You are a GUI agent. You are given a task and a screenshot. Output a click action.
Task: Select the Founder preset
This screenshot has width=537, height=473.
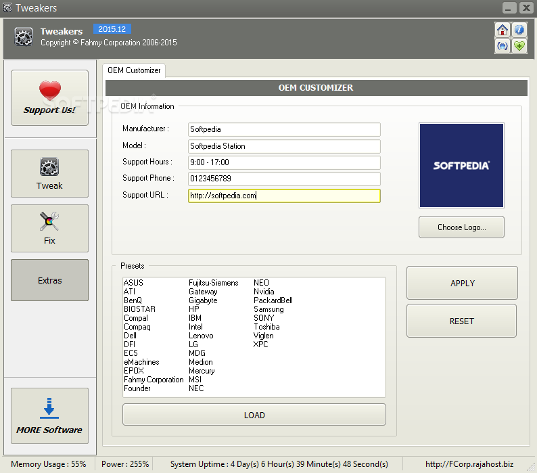click(137, 388)
